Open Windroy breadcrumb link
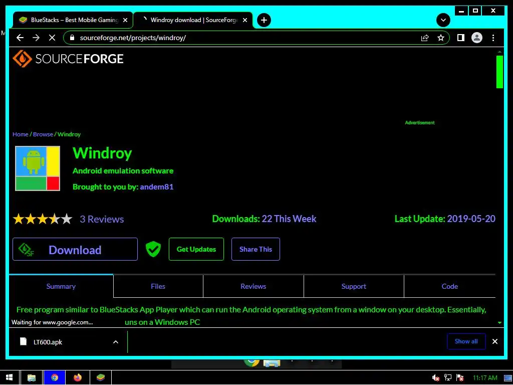The height and width of the screenshot is (385, 513). pos(69,134)
